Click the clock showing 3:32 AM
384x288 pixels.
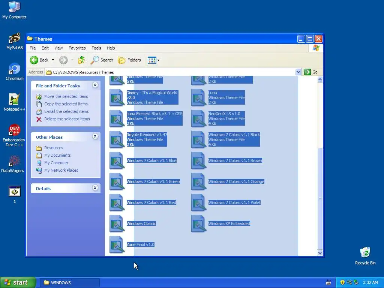(370, 282)
